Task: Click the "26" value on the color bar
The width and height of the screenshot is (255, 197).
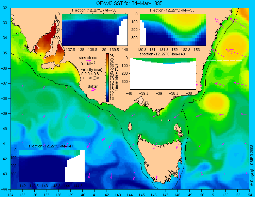Action: pyautogui.click(x=112, y=56)
